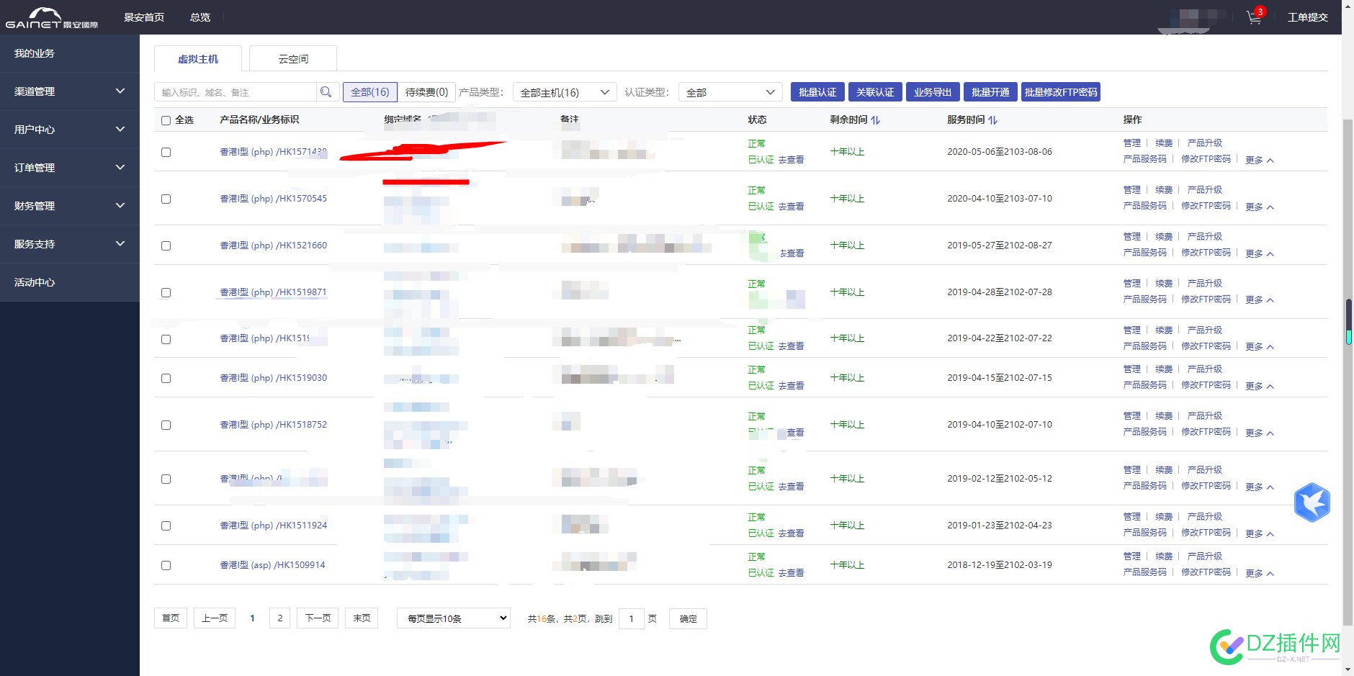Click the 批量认证 button
This screenshot has width=1354, height=676.
817,92
